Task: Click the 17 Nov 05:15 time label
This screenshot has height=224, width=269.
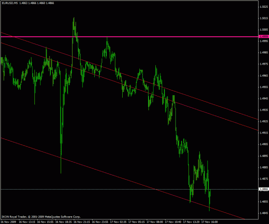Action: point(136,222)
